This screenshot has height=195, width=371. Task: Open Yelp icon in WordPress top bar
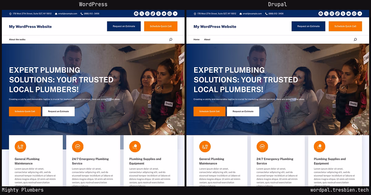tap(158, 14)
